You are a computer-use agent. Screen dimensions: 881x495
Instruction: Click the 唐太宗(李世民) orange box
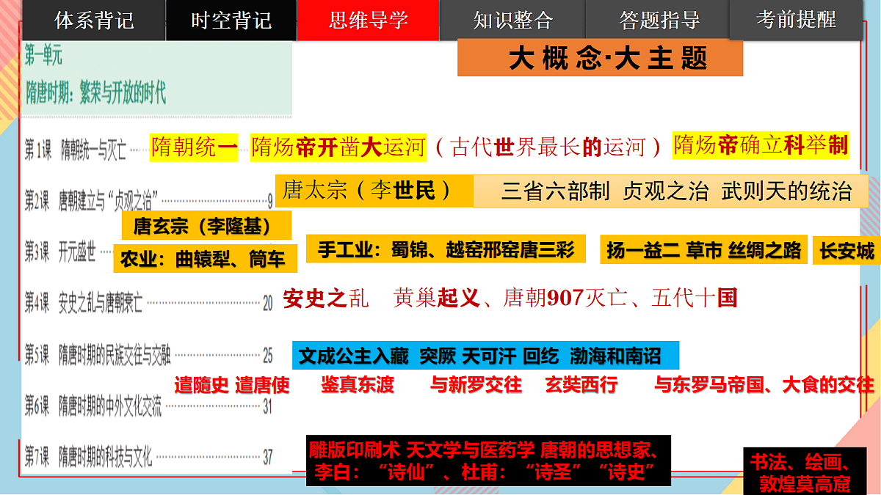(374, 191)
